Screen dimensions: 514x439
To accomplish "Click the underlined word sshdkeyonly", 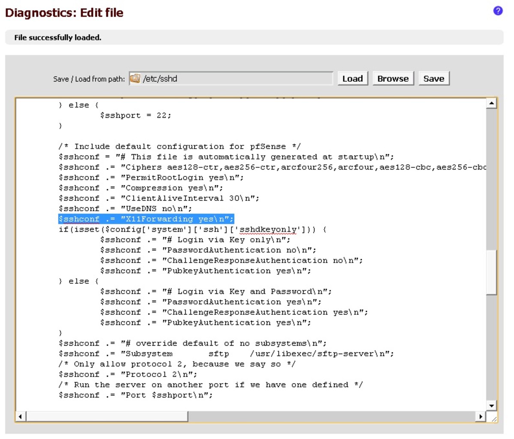I will (268, 230).
